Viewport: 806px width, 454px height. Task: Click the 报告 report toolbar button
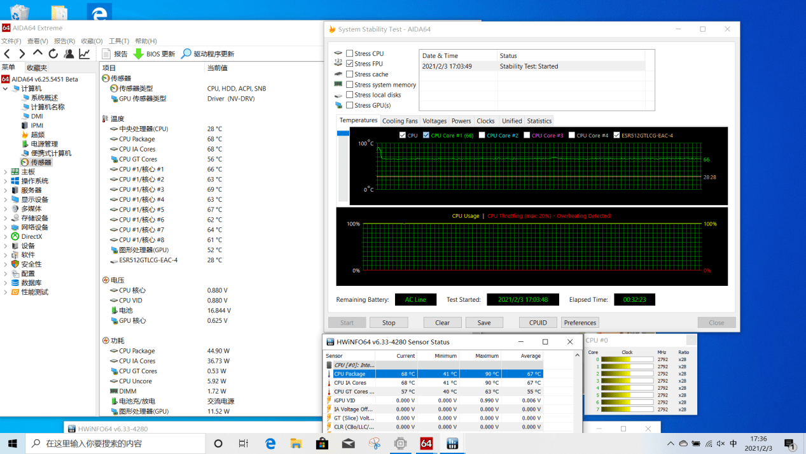pyautogui.click(x=115, y=54)
